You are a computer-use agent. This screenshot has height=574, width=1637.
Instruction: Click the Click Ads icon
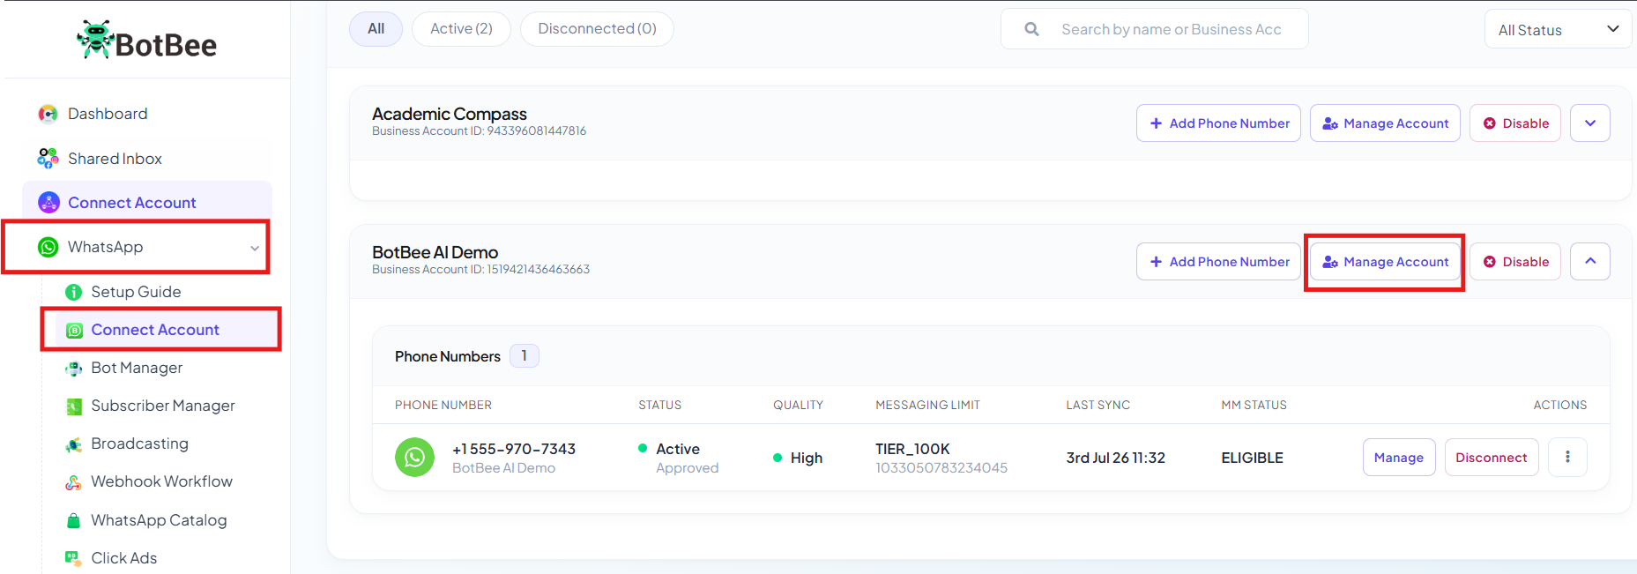(x=73, y=558)
